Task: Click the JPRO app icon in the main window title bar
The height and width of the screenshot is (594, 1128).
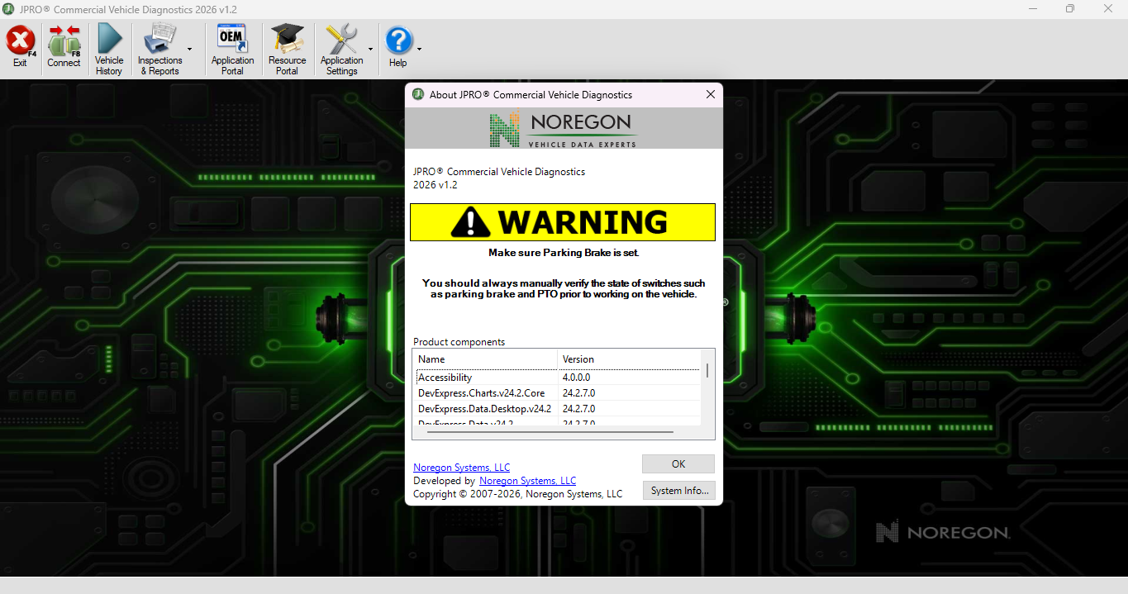Action: tap(10, 9)
